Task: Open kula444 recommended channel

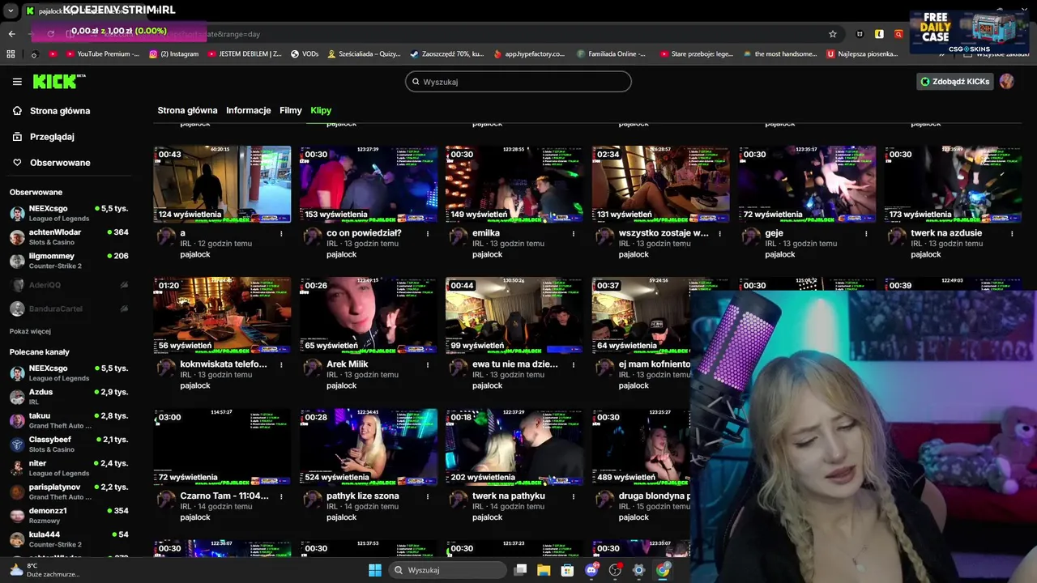Action: click(x=69, y=539)
